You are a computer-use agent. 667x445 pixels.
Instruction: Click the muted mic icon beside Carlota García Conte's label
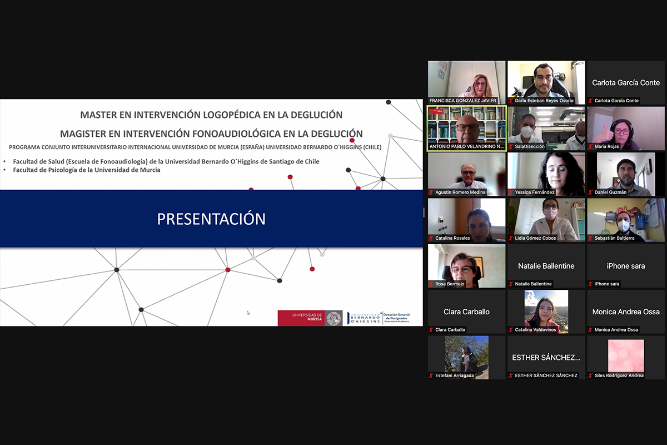click(x=591, y=101)
